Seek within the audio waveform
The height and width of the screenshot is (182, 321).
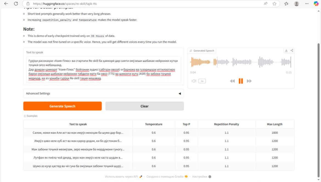click(x=241, y=62)
